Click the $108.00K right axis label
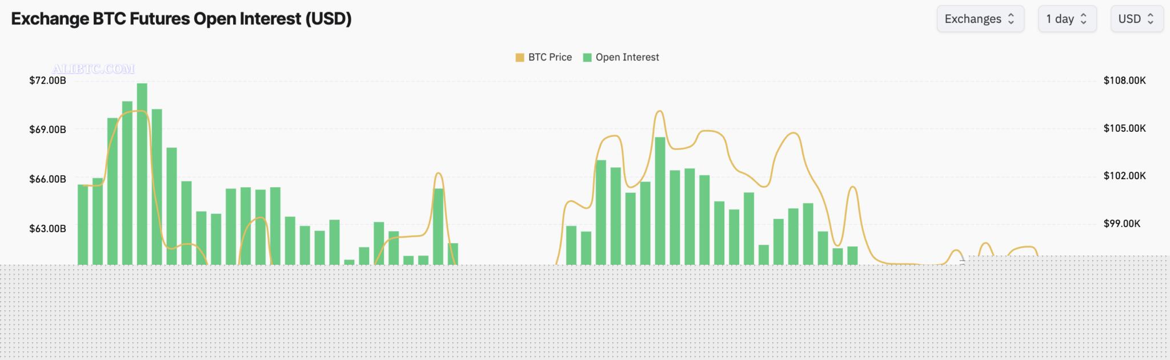The height and width of the screenshot is (360, 1170). (1124, 80)
